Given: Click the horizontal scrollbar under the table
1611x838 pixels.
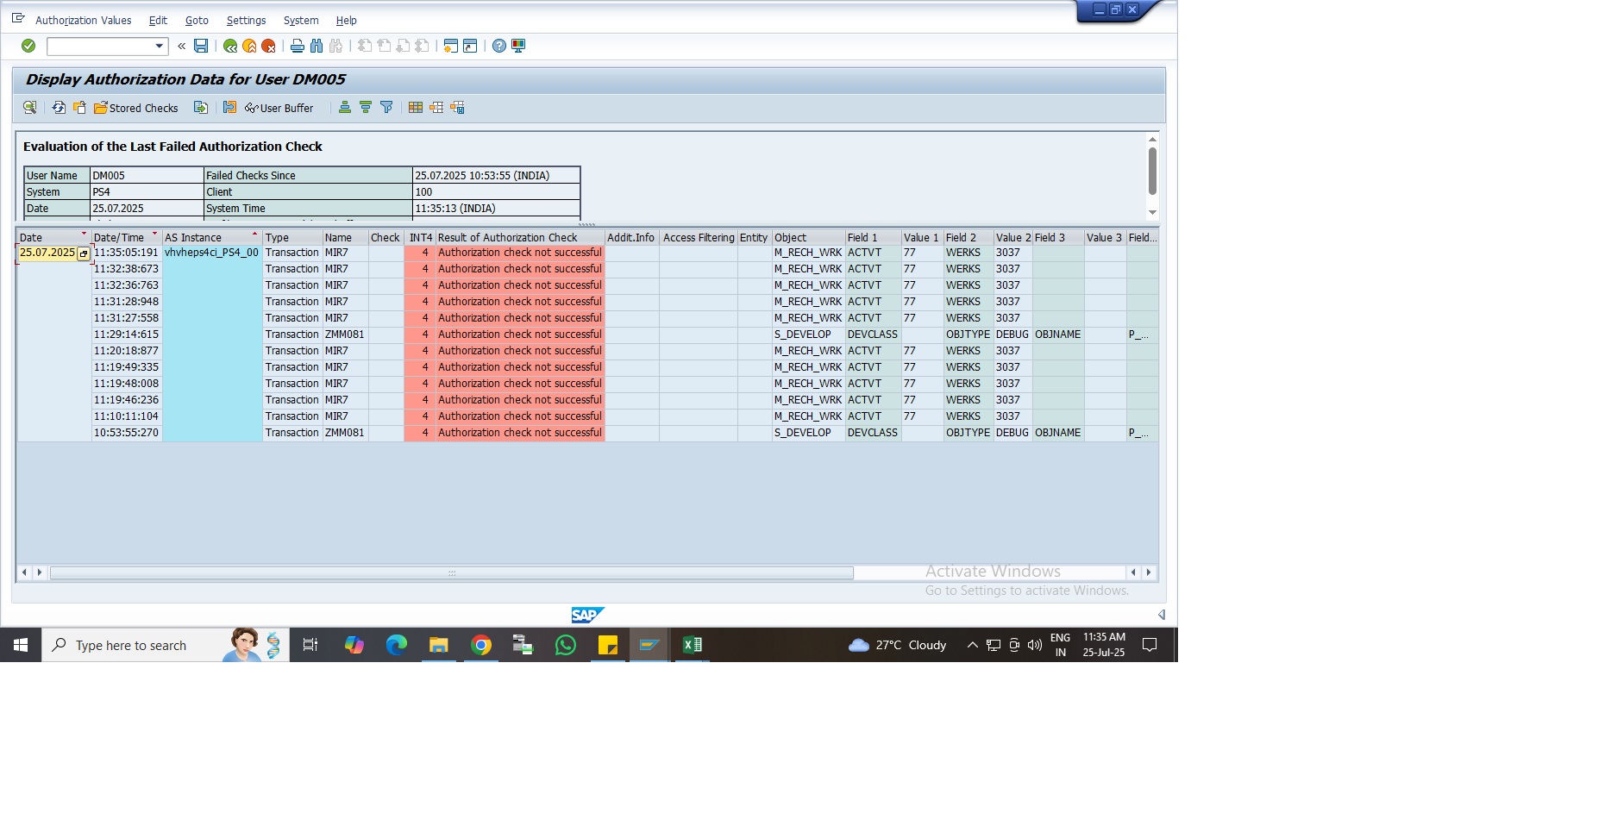Looking at the screenshot, I should pyautogui.click(x=451, y=573).
